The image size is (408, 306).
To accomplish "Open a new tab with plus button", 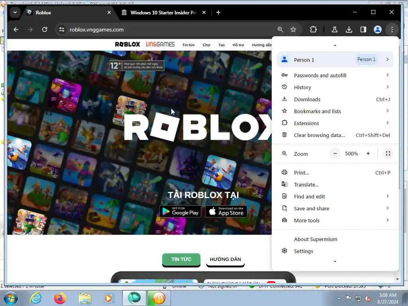I will pos(218,12).
